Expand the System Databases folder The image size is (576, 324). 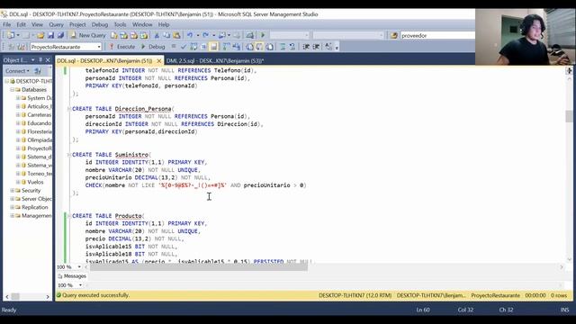[18, 98]
